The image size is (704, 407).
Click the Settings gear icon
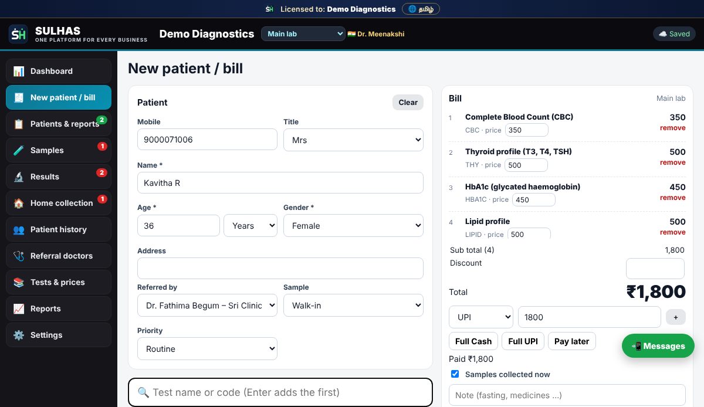(19, 335)
